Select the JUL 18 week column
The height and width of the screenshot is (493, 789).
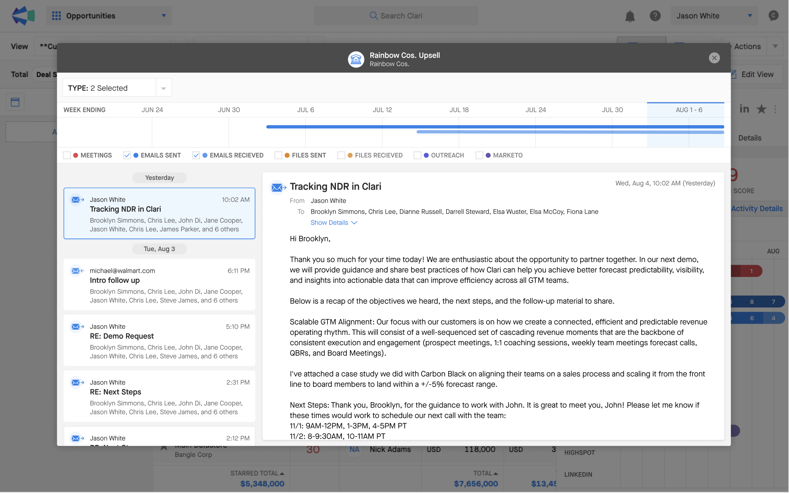pyautogui.click(x=459, y=110)
